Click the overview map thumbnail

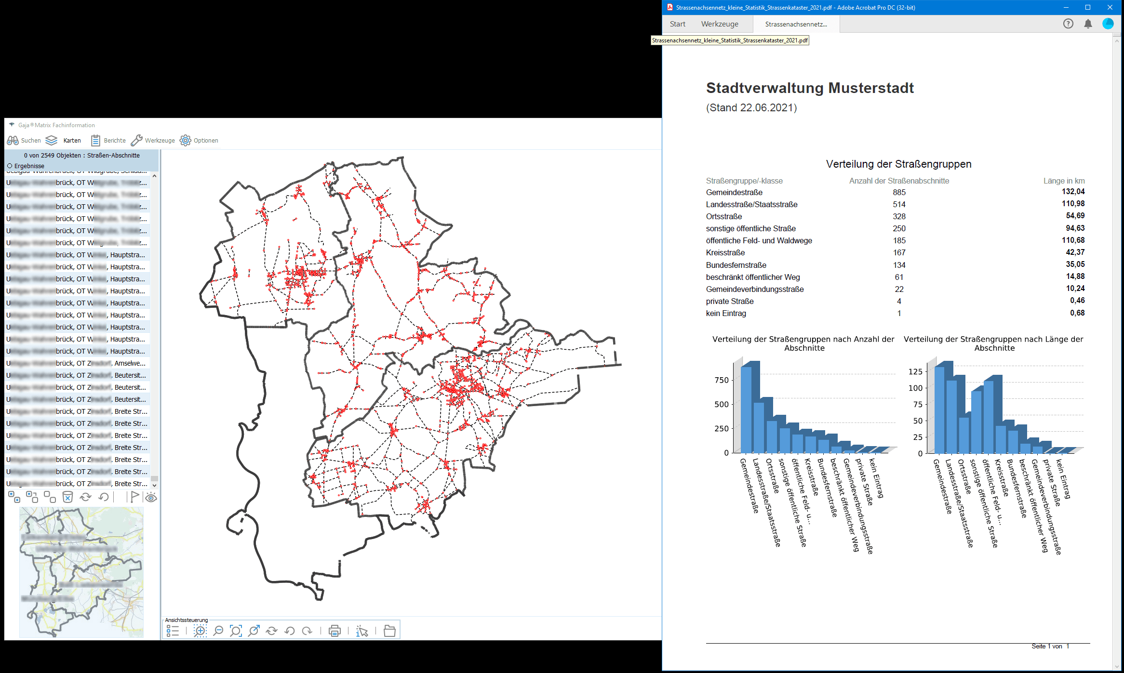coord(81,572)
